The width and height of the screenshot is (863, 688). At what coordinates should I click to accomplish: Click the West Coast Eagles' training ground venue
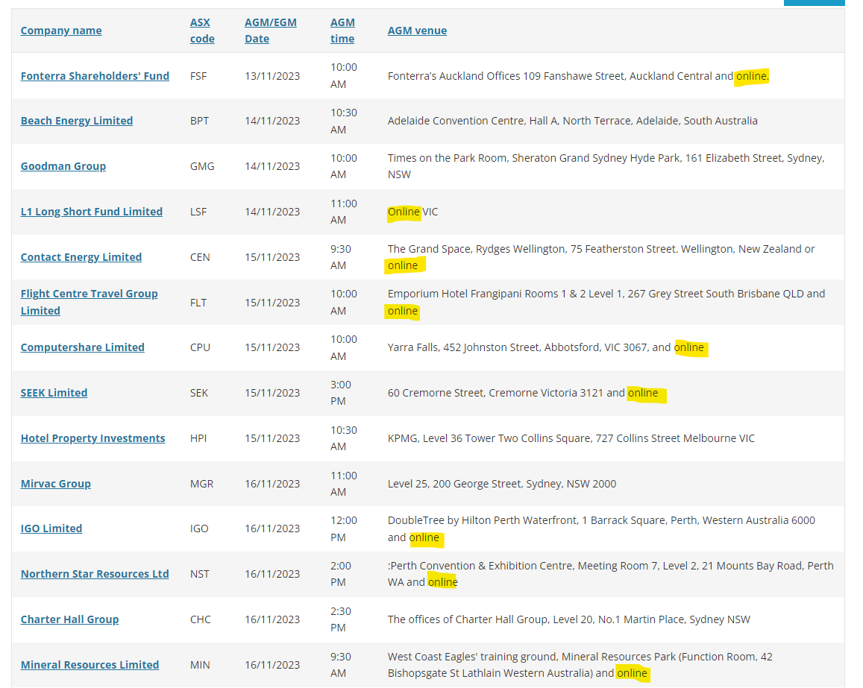(580, 665)
